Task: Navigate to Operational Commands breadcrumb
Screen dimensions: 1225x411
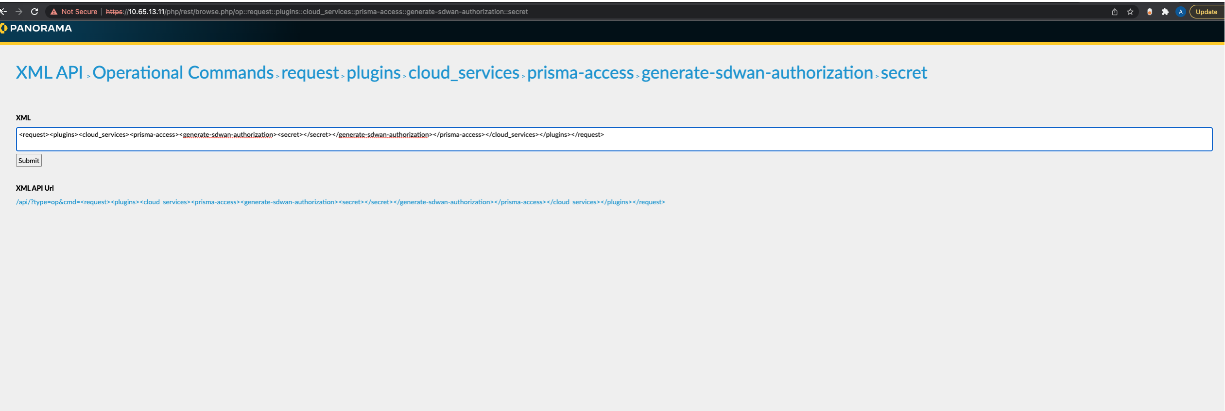Action: (183, 73)
